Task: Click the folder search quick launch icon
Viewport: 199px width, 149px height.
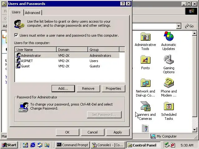Action: pyautogui.click(x=47, y=145)
